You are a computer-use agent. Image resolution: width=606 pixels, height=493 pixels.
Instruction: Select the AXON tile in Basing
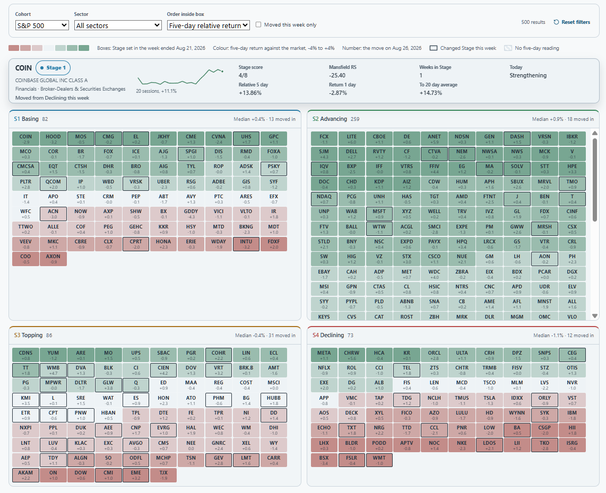54,259
